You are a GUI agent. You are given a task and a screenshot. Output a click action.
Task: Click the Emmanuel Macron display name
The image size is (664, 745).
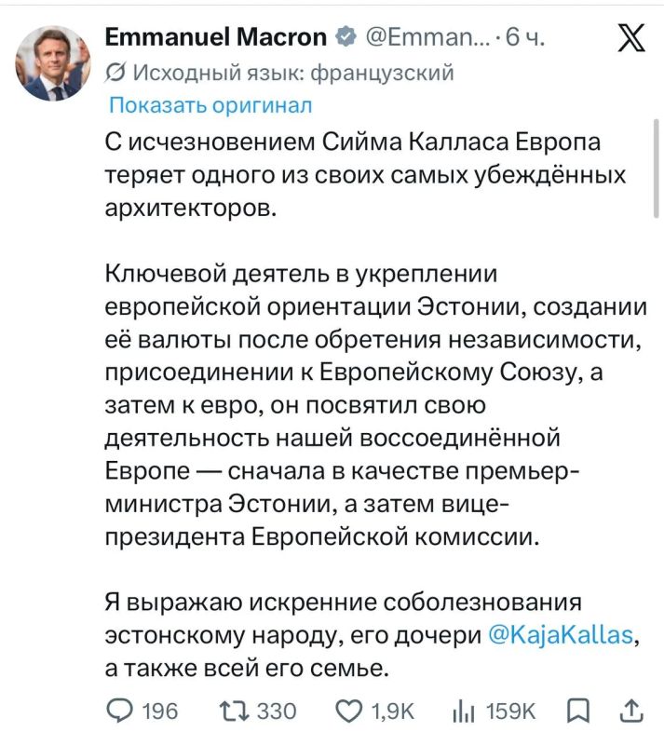click(216, 36)
